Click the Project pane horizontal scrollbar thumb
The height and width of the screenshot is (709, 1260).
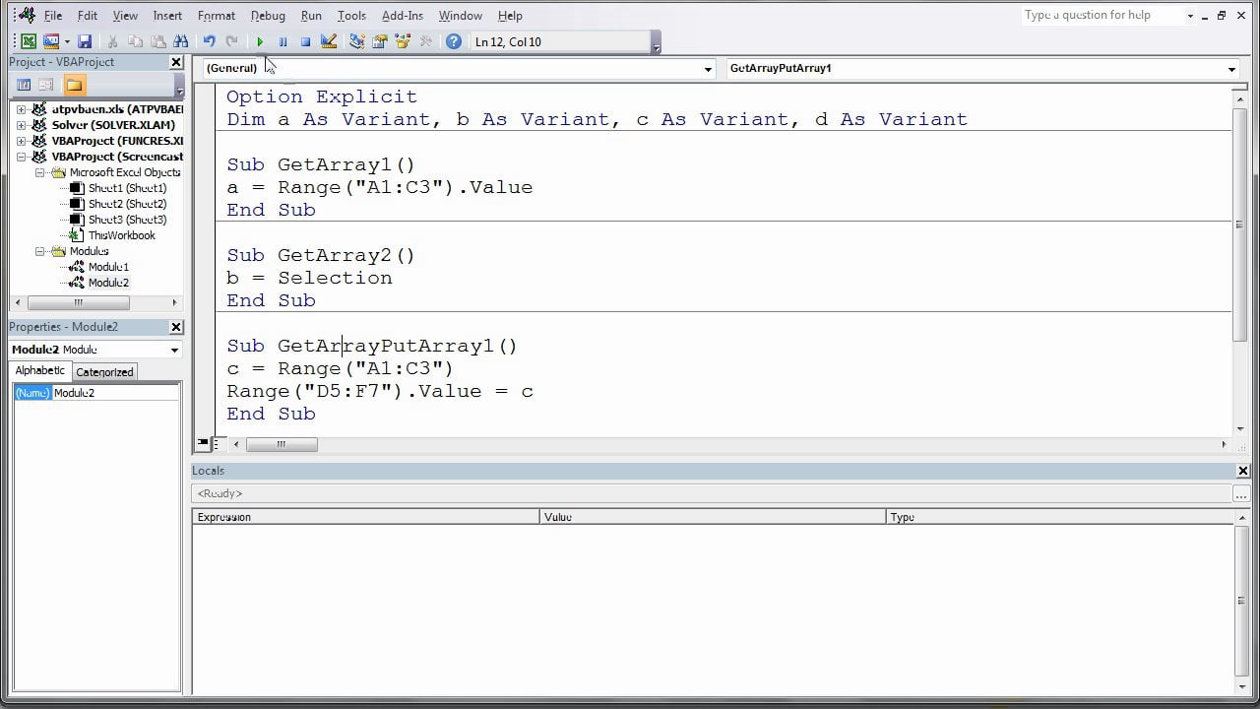[78, 302]
